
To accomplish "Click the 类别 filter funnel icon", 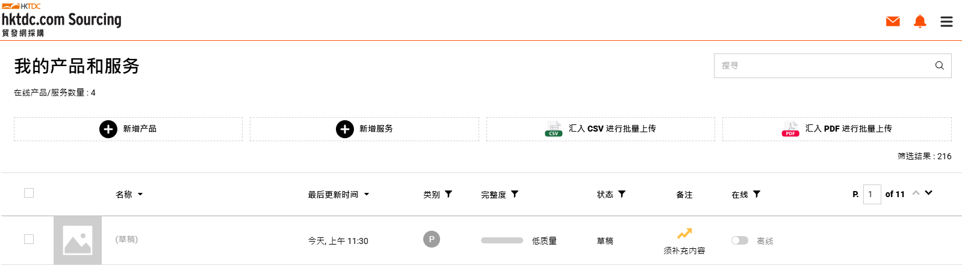I will click(x=448, y=194).
